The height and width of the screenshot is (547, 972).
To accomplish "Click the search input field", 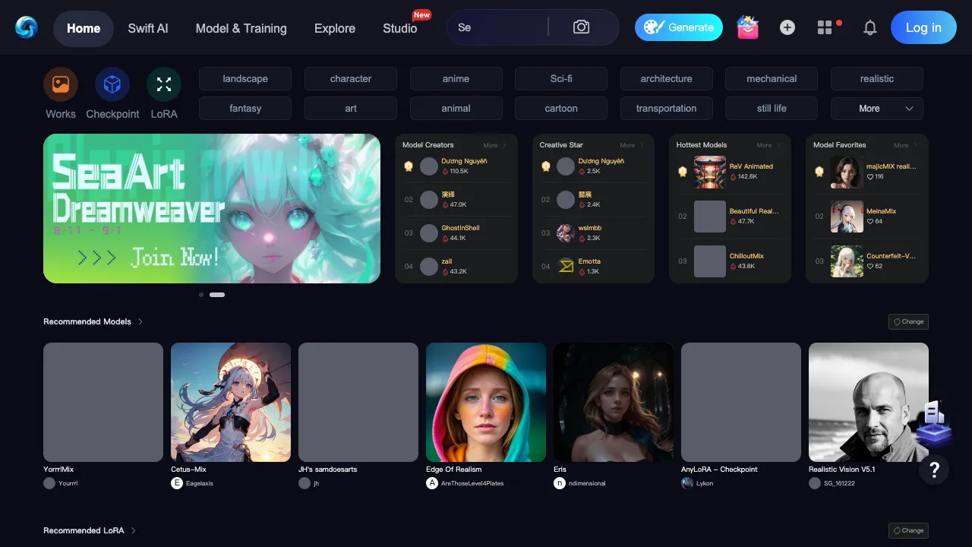I will [x=497, y=27].
